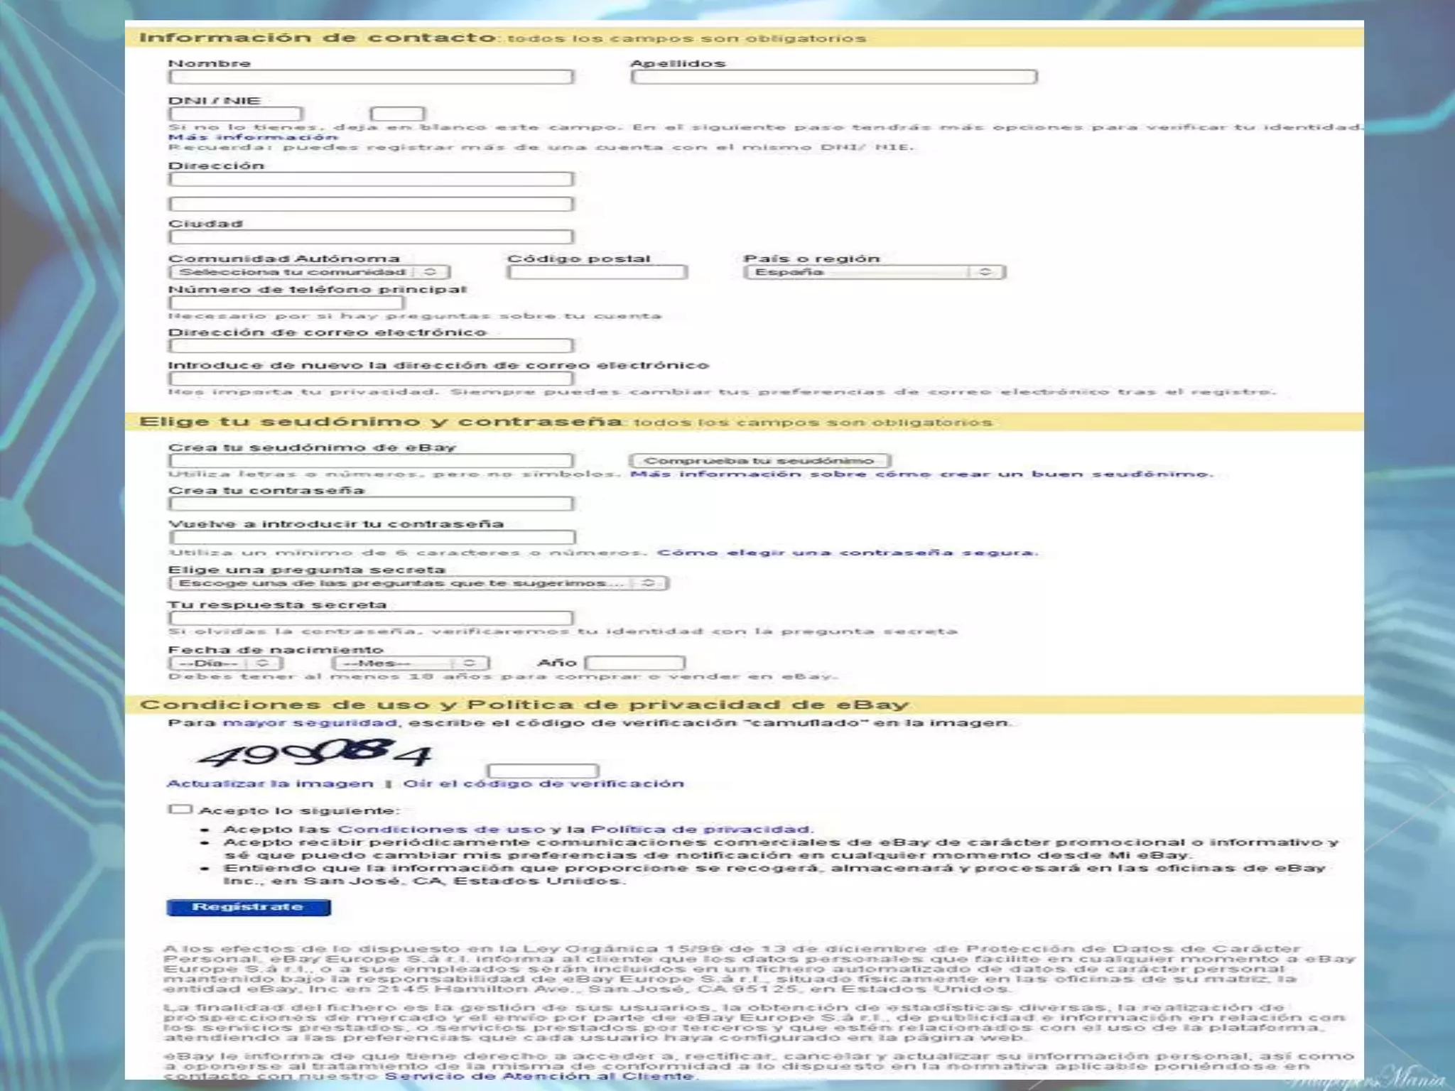Click 'Cómo elegir una contraseña segura' link
The width and height of the screenshot is (1455, 1091).
click(x=847, y=553)
